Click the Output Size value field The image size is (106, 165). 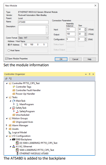(x=81, y=34)
